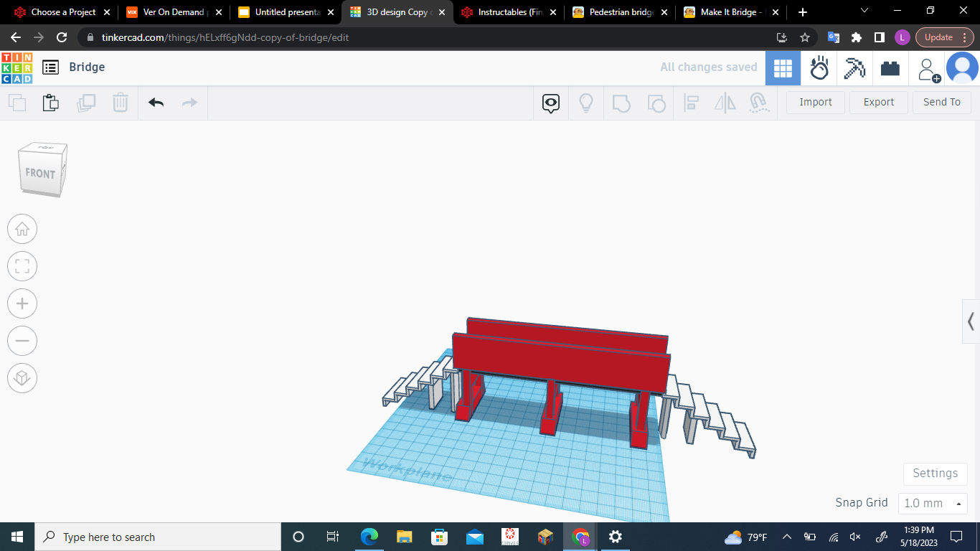Viewport: 980px width, 551px height.
Task: Switch to Bricks view with the Lego icon
Action: 890,67
